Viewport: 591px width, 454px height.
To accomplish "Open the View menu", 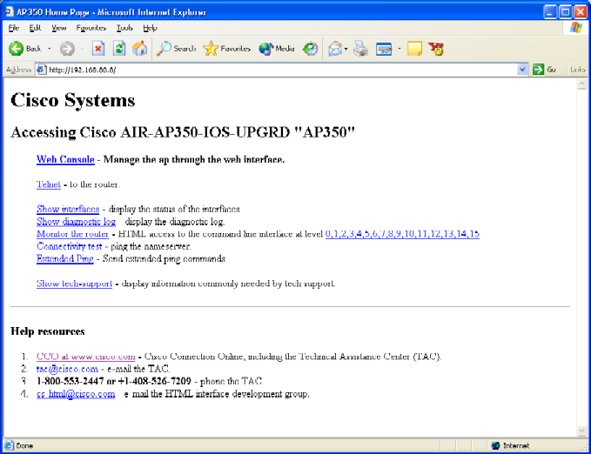I will click(x=59, y=28).
